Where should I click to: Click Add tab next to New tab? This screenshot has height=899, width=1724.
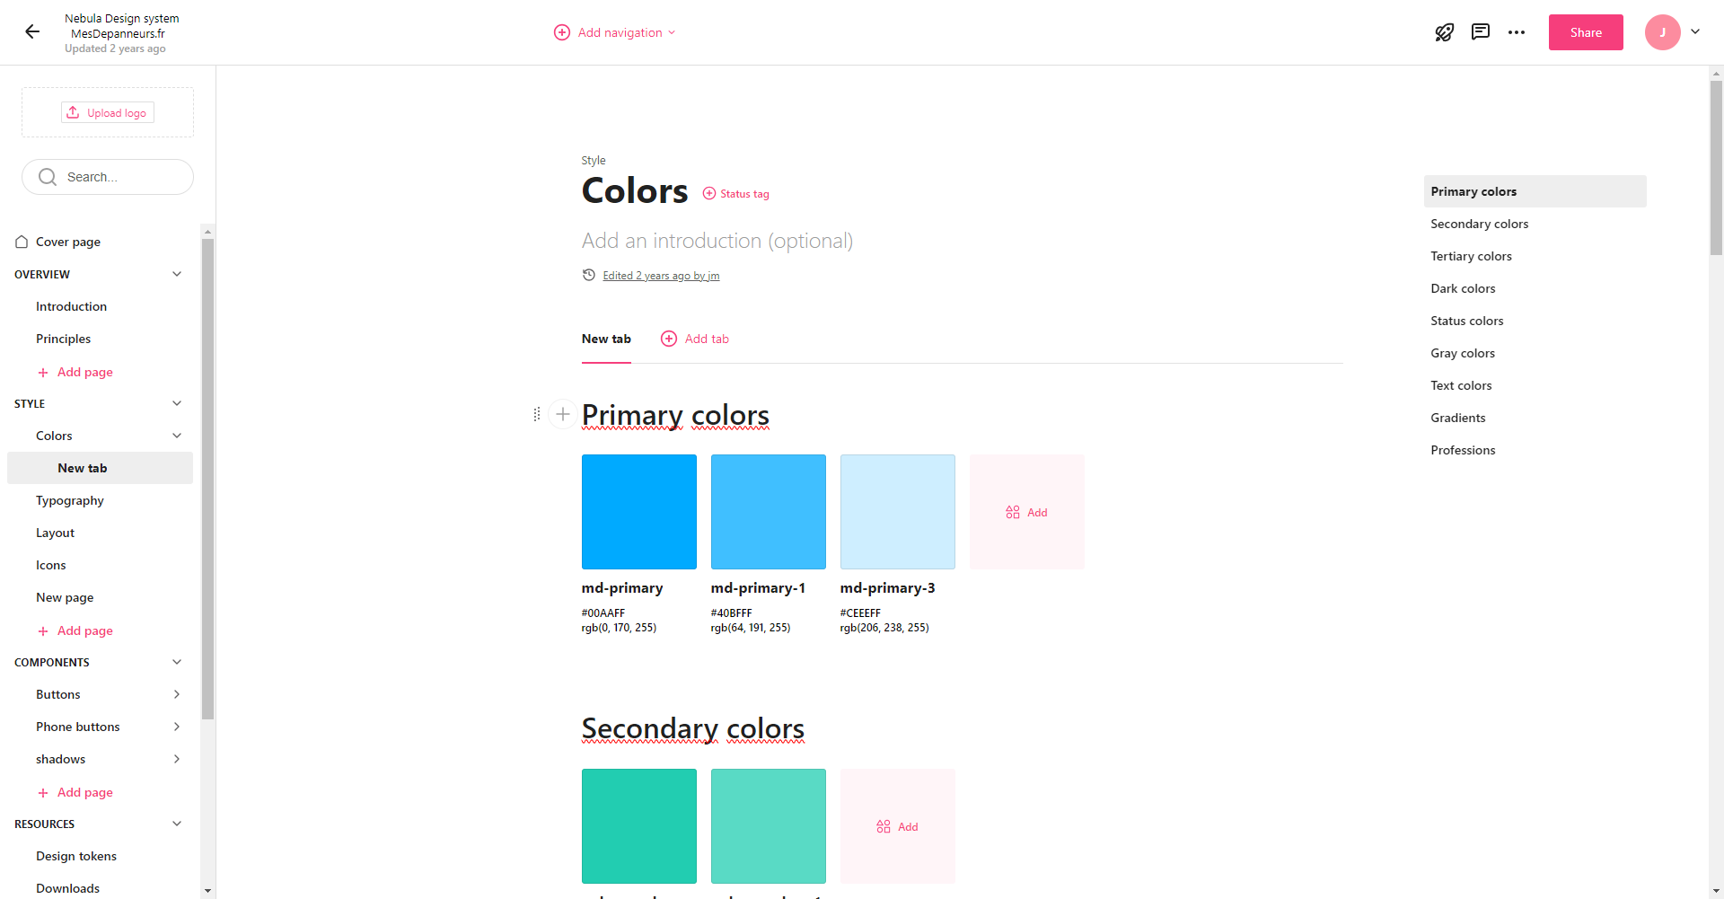pos(695,339)
